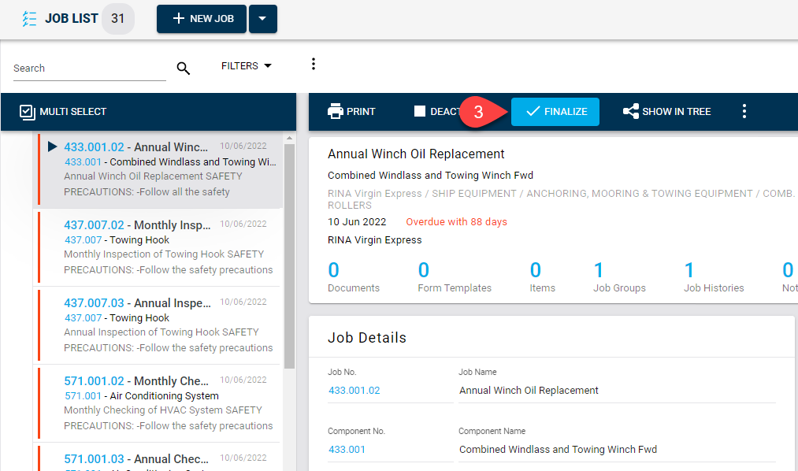
Task: Enable Multi Select mode
Action: [x=63, y=112]
